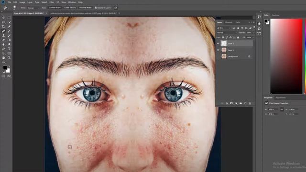Create a new layer in Layers panel
Screen dimensions: 306x172
[x=245, y=103]
